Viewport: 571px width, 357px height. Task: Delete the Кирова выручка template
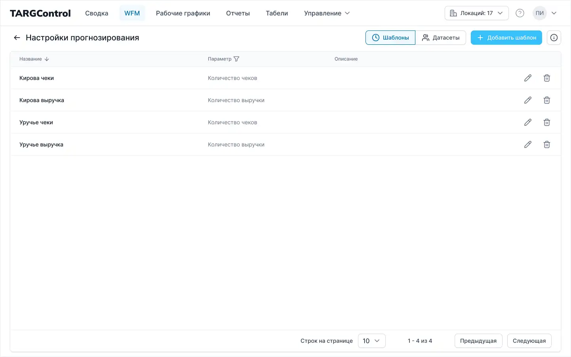coord(547,100)
